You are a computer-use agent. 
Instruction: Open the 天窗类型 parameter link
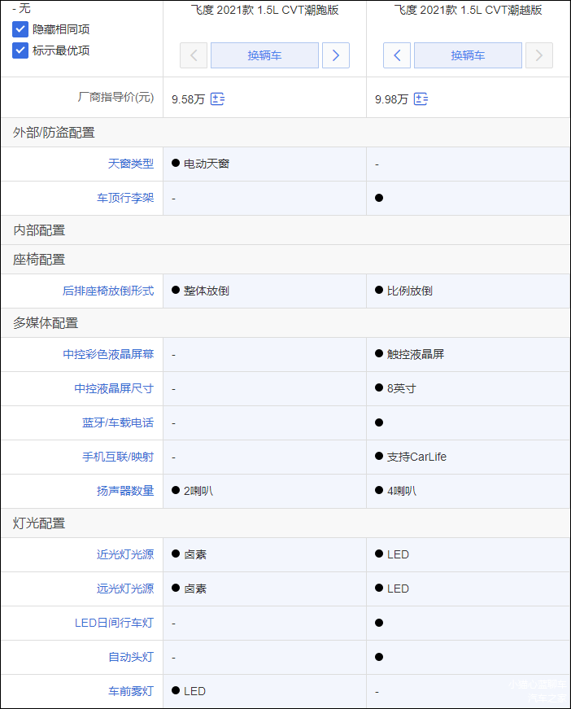pos(130,164)
